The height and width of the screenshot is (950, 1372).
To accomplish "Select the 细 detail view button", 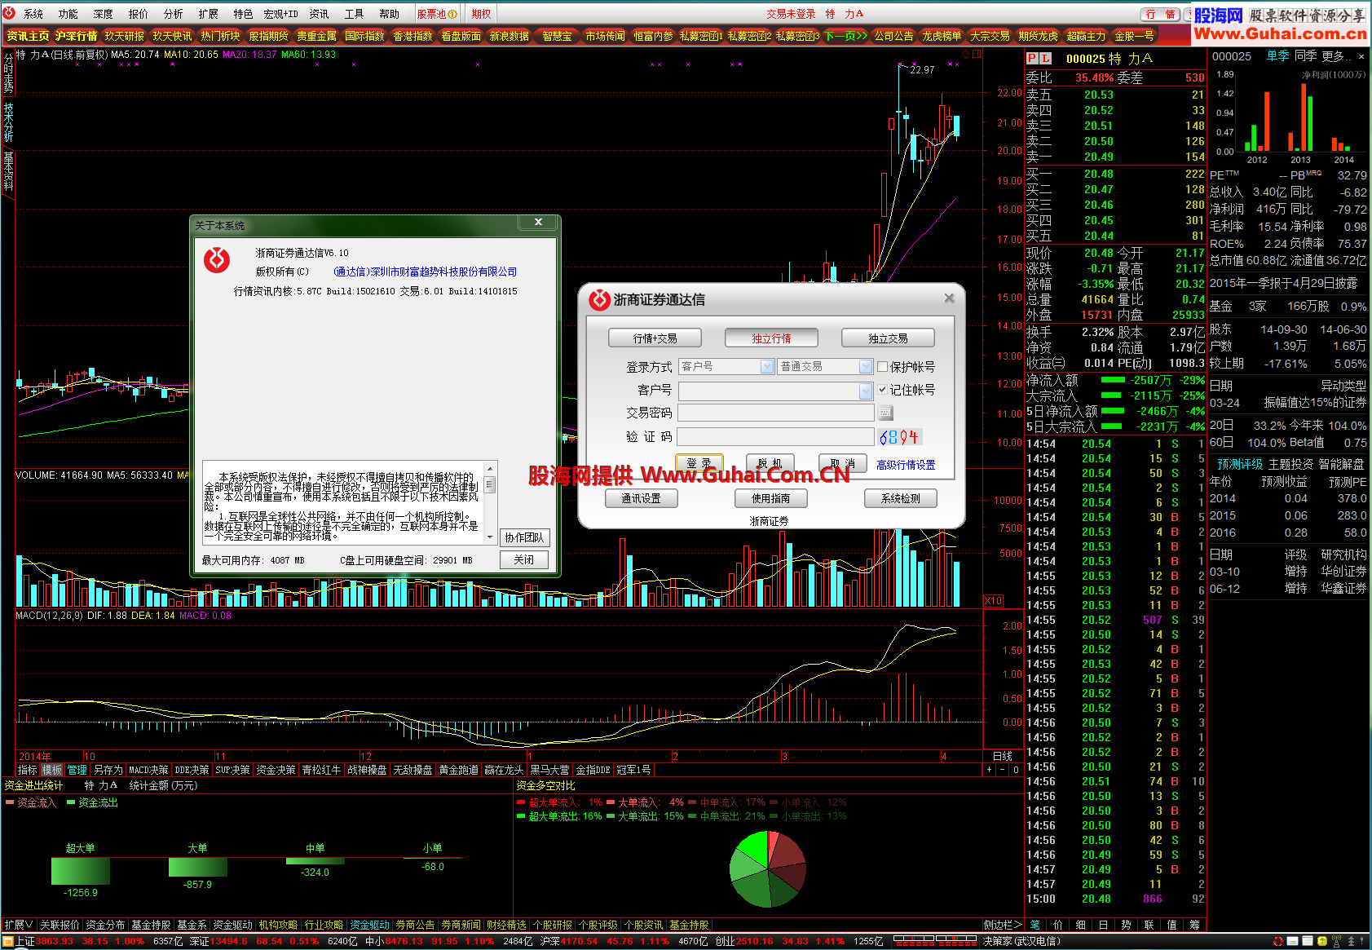I will 1081,925.
